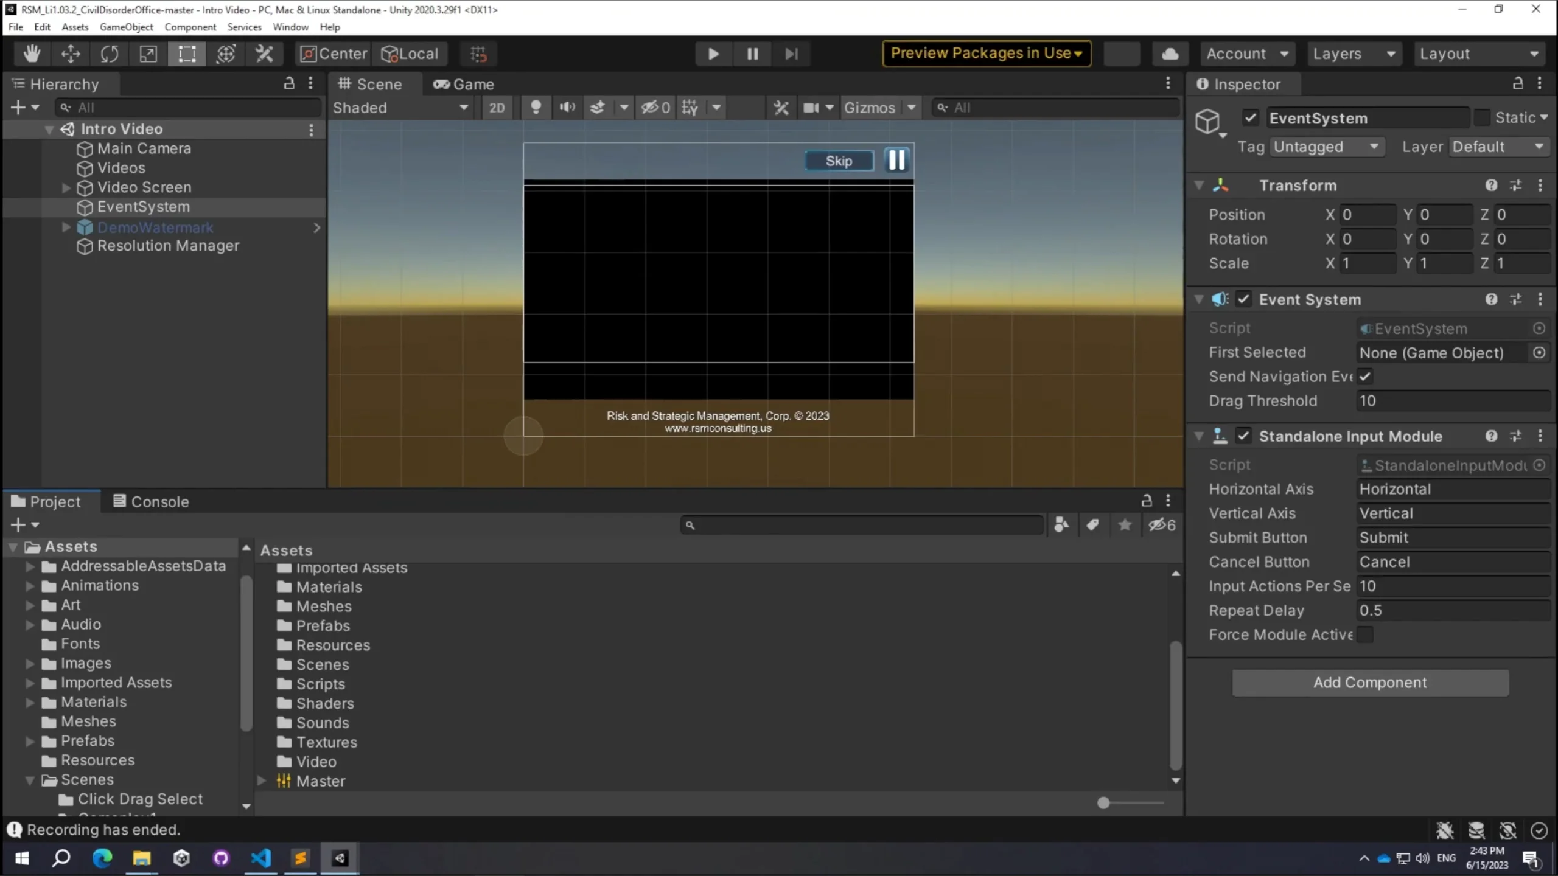The image size is (1558, 876).
Task: Open the Layout dropdown
Action: (1480, 54)
